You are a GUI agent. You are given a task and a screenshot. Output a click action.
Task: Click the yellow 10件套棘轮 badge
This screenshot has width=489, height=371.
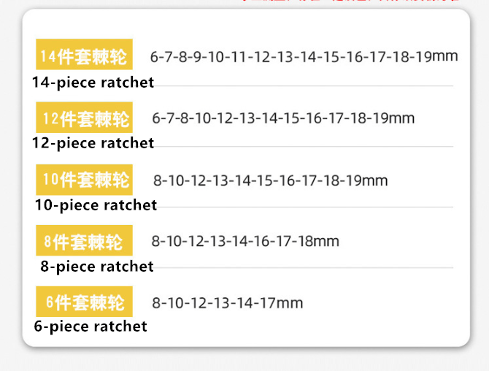[x=84, y=180]
